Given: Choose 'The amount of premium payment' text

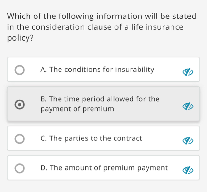Looking at the screenshot, I should (109, 168).
